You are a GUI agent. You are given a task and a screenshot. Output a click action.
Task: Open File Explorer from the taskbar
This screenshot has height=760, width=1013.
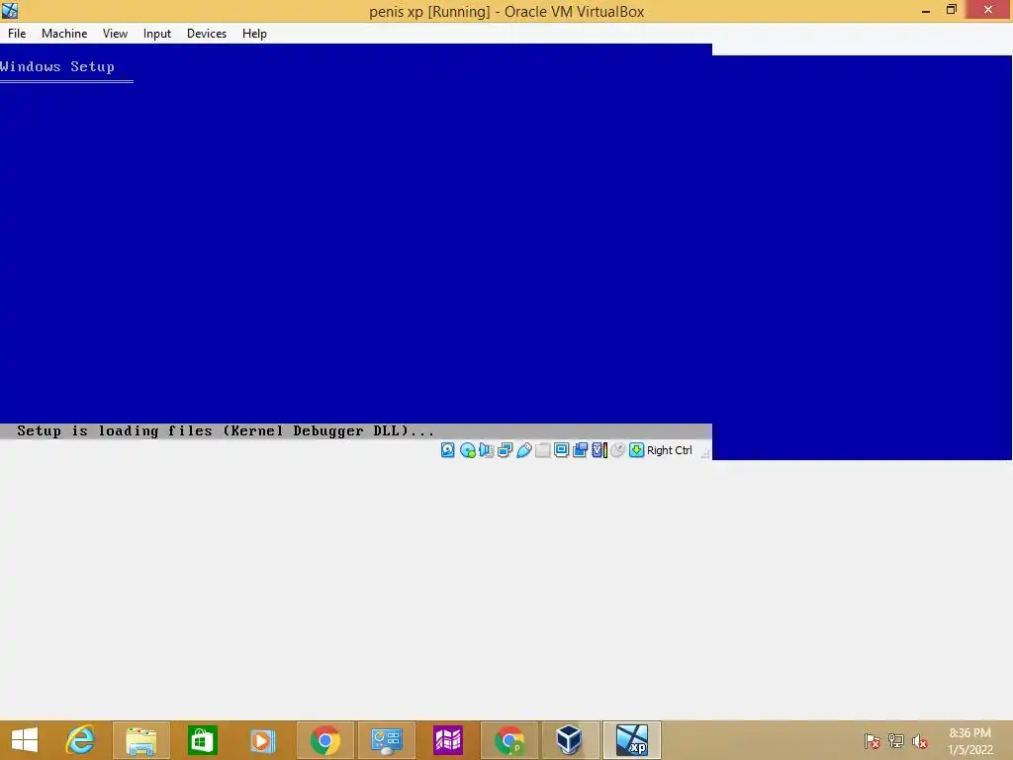pyautogui.click(x=140, y=740)
